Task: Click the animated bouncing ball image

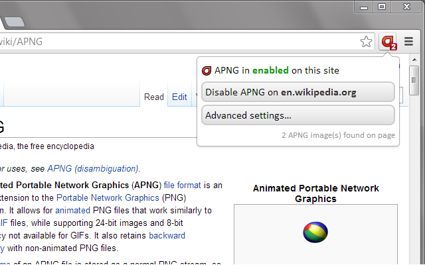Action: (x=315, y=233)
